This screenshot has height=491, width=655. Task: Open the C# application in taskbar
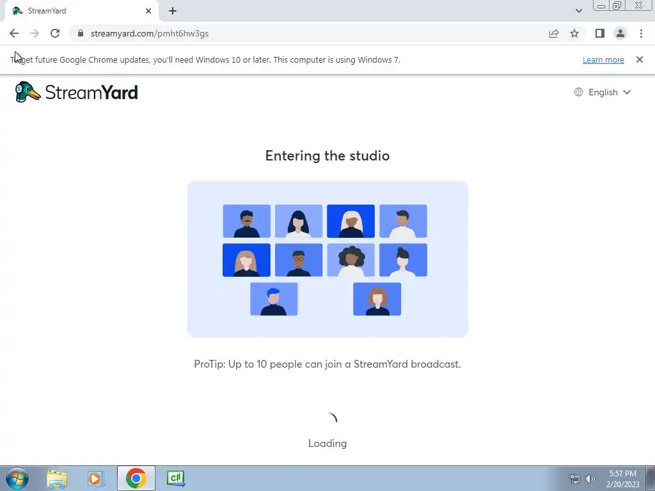[175, 478]
